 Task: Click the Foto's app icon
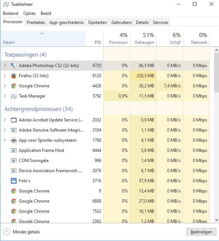(x=13, y=181)
